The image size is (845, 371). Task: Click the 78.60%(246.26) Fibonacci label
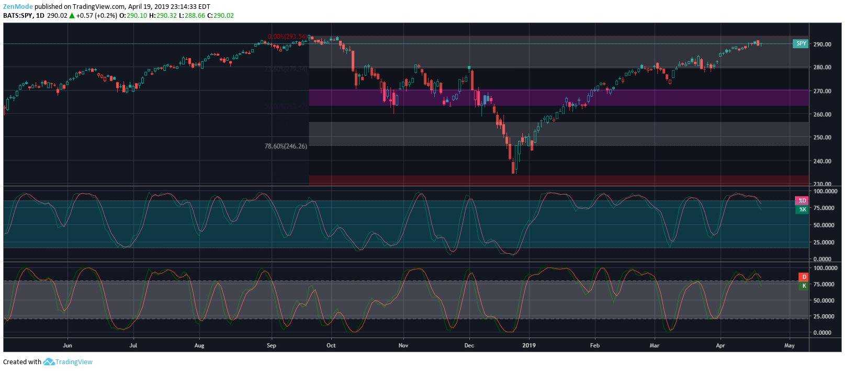coord(286,146)
